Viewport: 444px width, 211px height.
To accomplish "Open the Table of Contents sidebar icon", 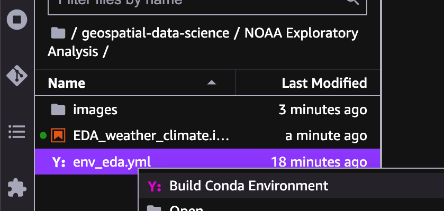I will click(x=17, y=132).
